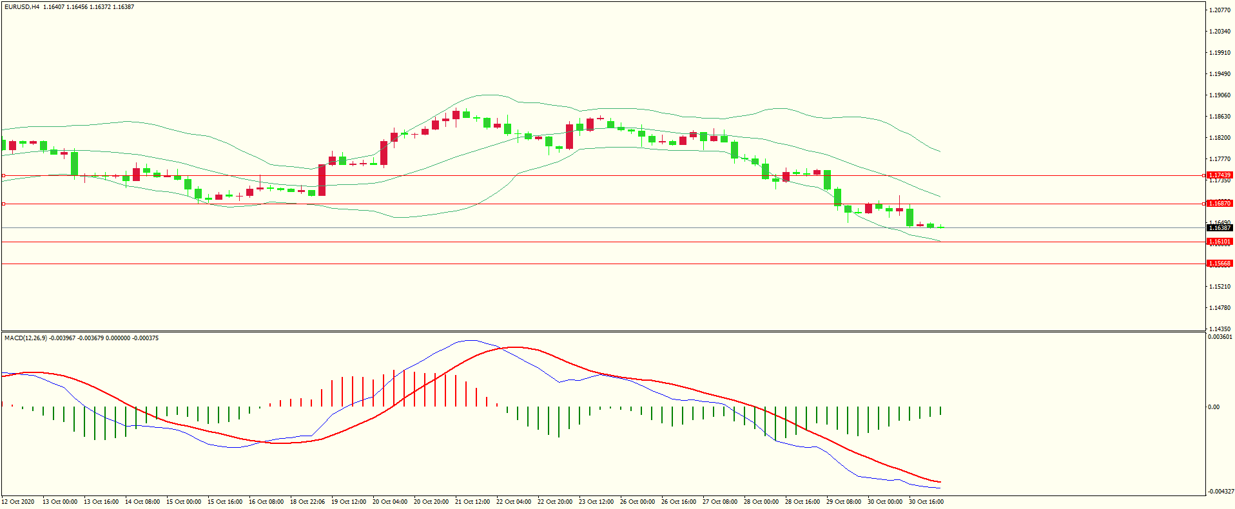Click the 1.18200 price scale value

1220,138
